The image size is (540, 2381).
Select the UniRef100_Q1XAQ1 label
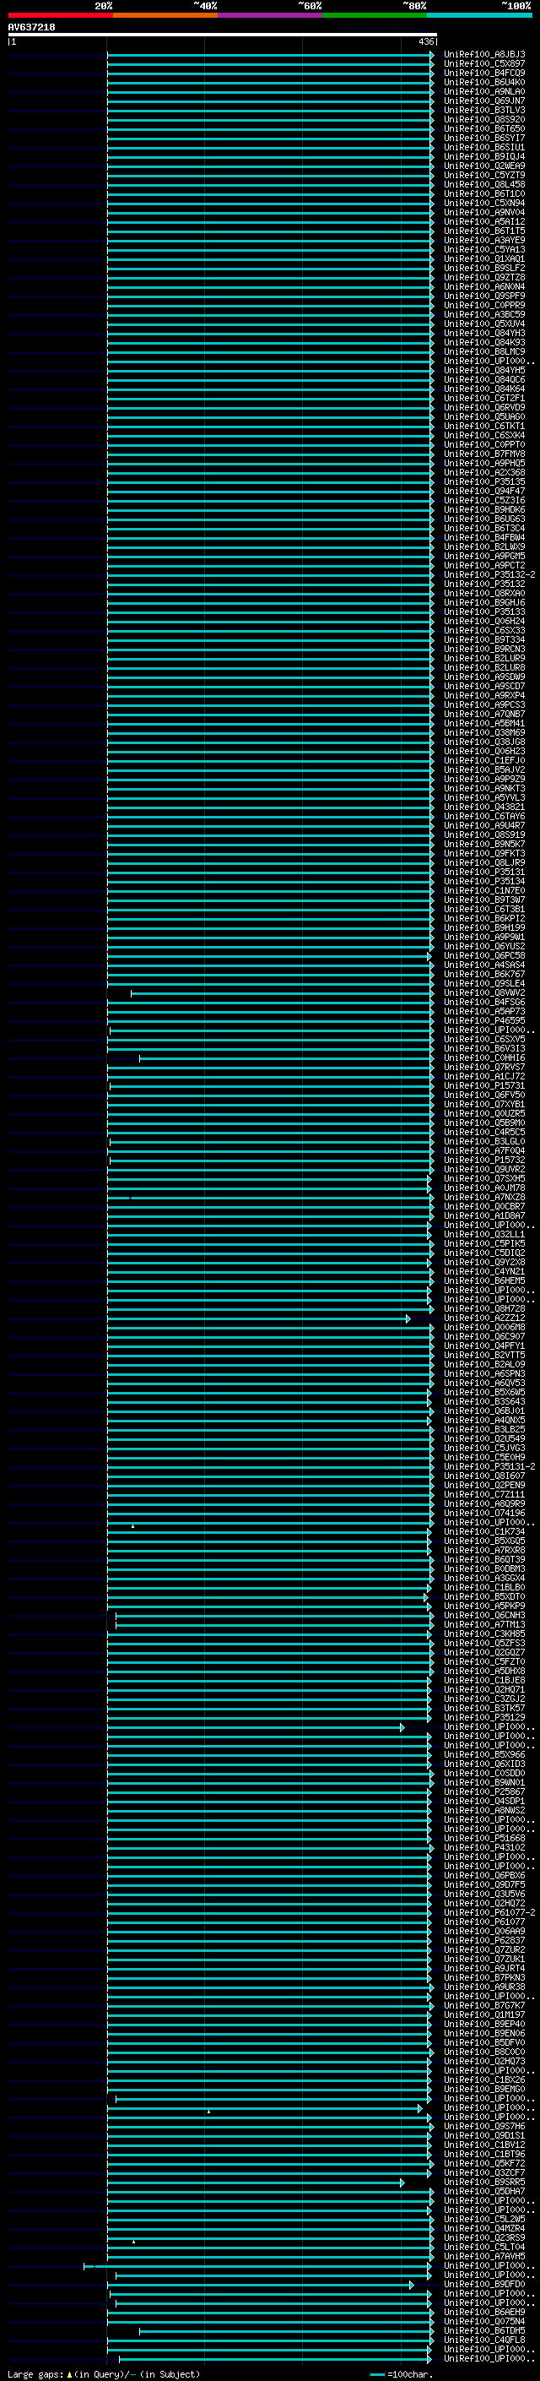point(483,258)
